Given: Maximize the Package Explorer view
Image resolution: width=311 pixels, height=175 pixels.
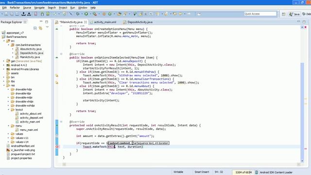Looking at the screenshot, I should pyautogui.click(x=47, y=22).
